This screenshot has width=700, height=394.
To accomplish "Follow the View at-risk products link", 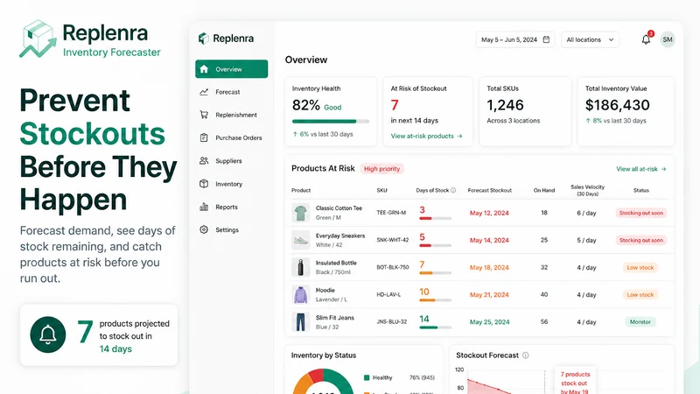I will [426, 136].
